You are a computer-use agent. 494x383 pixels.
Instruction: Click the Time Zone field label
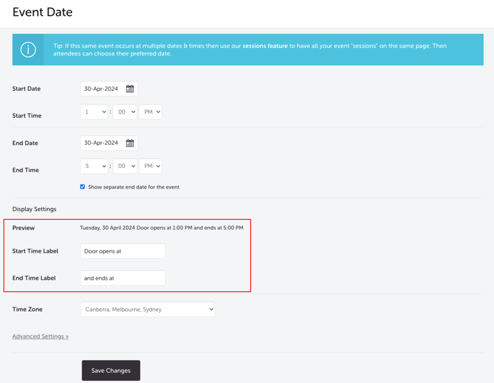click(28, 309)
